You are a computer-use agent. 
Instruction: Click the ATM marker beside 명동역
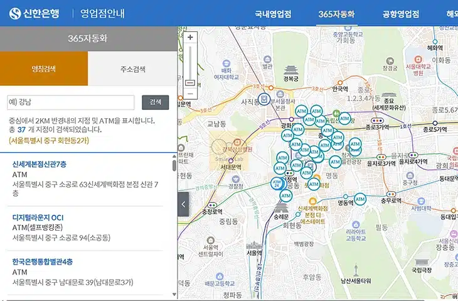360,199
